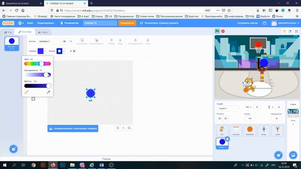Click the green flag to run project

point(217,31)
